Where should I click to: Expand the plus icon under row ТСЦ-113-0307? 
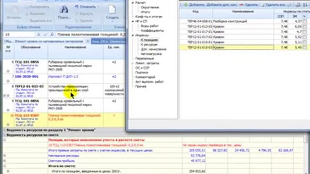[8, 125]
